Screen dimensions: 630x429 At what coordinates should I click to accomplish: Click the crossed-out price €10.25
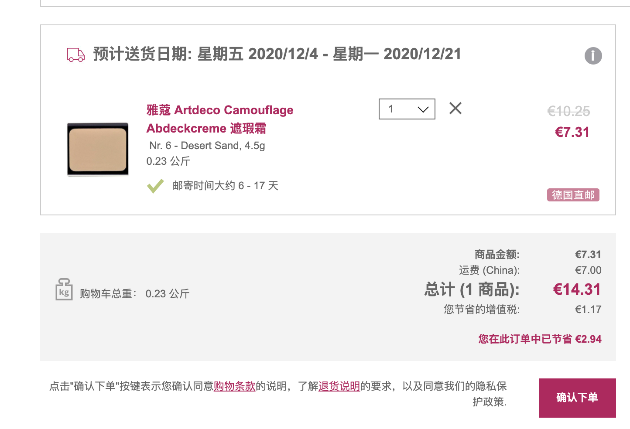pyautogui.click(x=569, y=111)
